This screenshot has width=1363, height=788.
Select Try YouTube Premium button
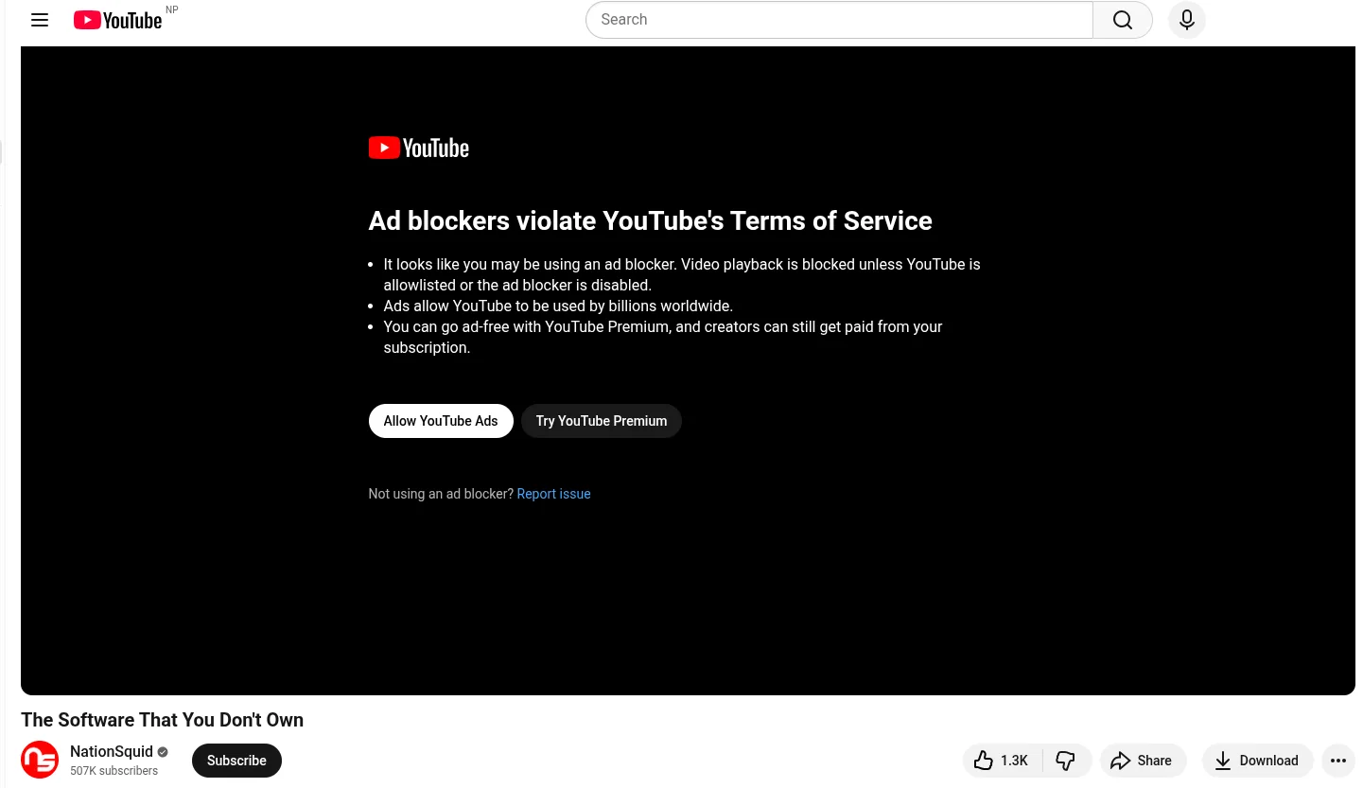coord(602,421)
